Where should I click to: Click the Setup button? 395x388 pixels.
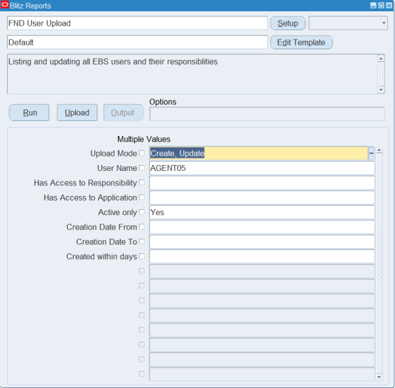click(288, 23)
